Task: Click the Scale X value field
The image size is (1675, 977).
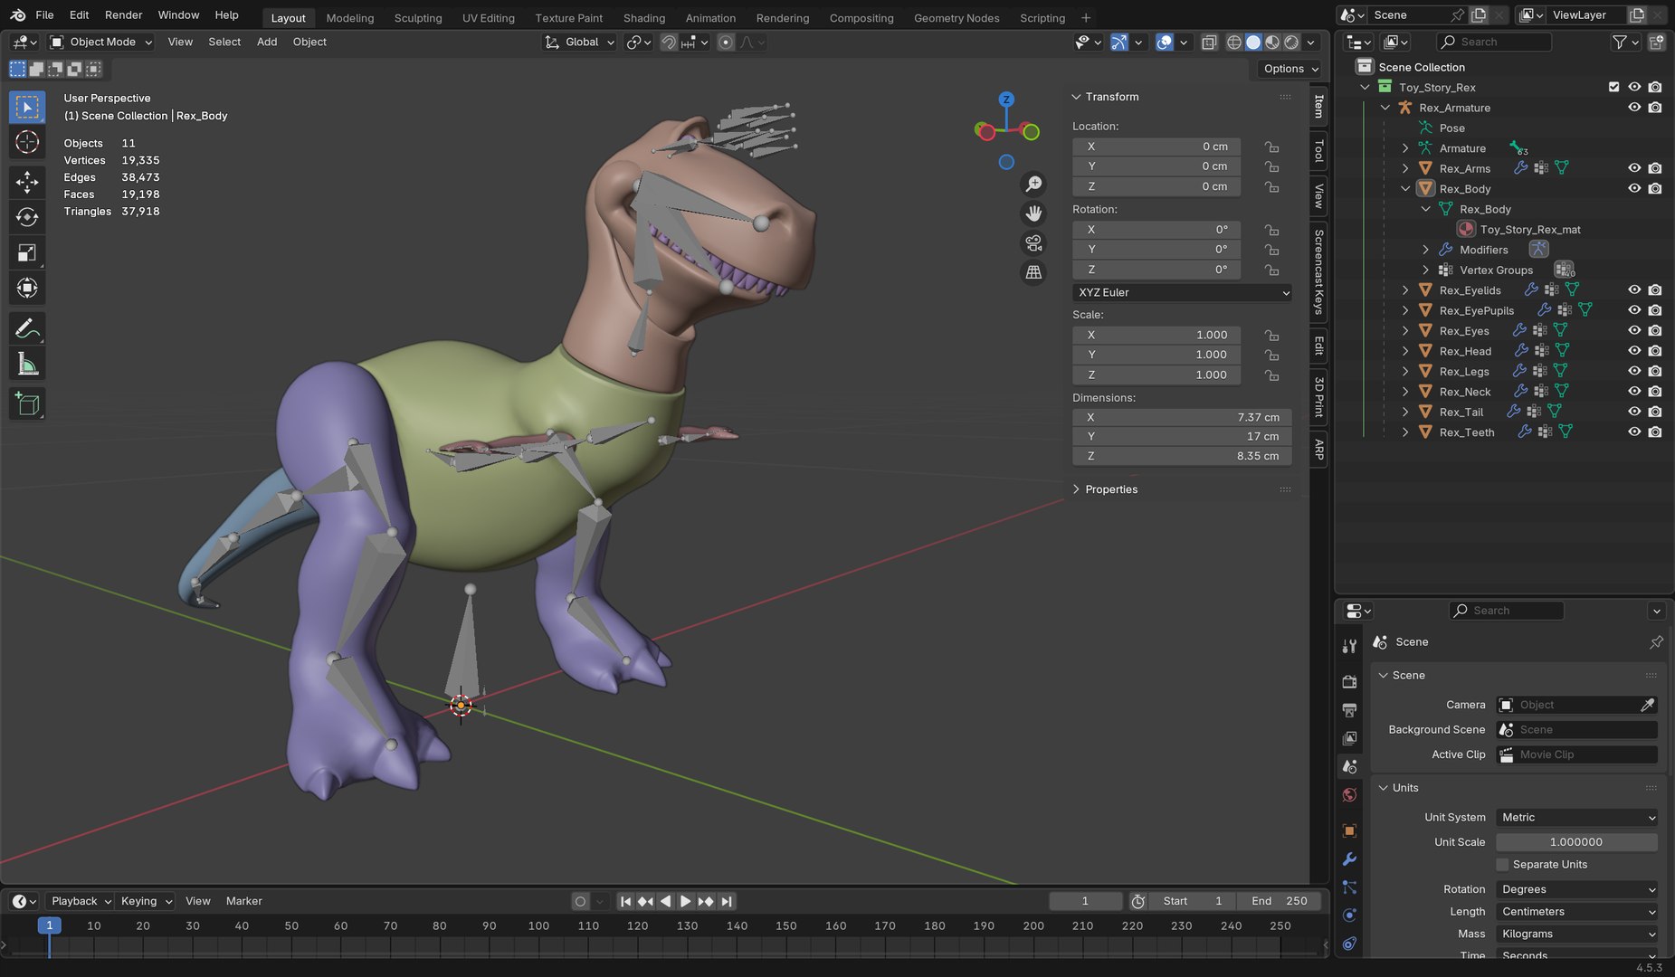Action: point(1157,335)
